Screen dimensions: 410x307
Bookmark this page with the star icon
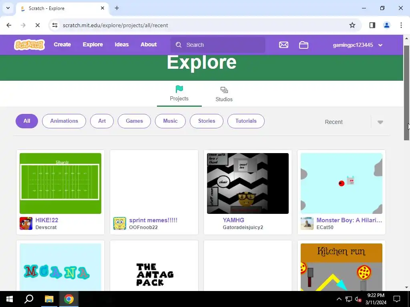tap(352, 25)
